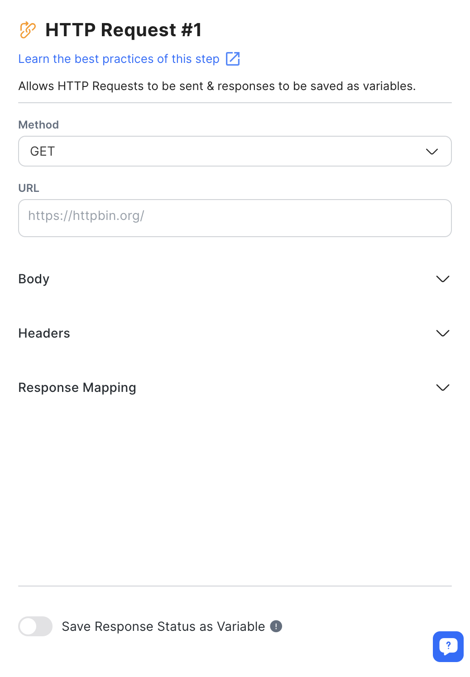The image size is (470, 677).
Task: Click the orange HTTP Request step icon
Action: click(x=28, y=30)
